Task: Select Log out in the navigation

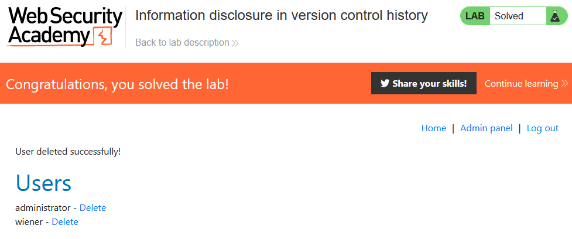Action: pos(543,128)
